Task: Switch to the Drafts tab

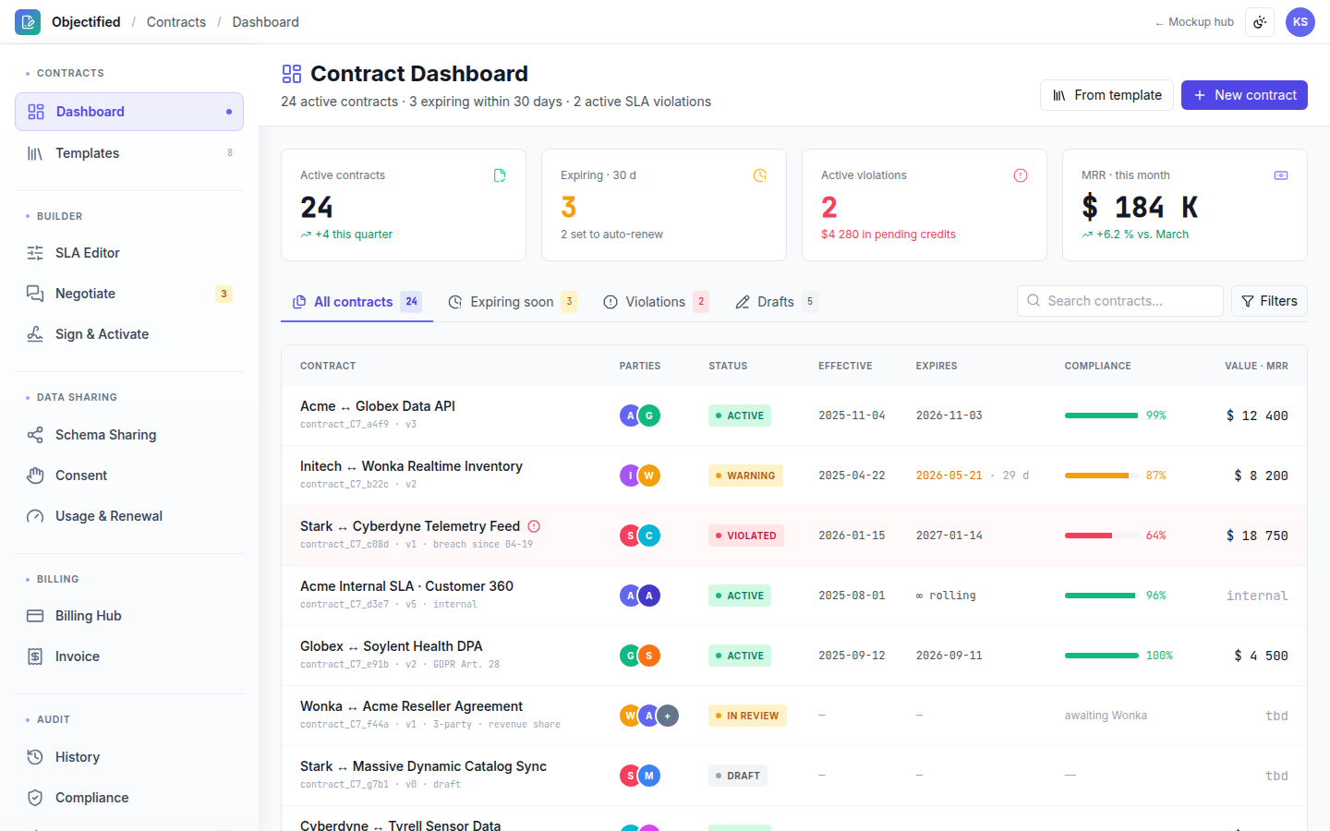Action: tap(776, 302)
